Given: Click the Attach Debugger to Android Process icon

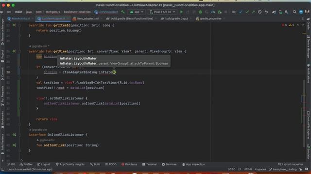Looking at the screenshot, I should (x=219, y=12).
